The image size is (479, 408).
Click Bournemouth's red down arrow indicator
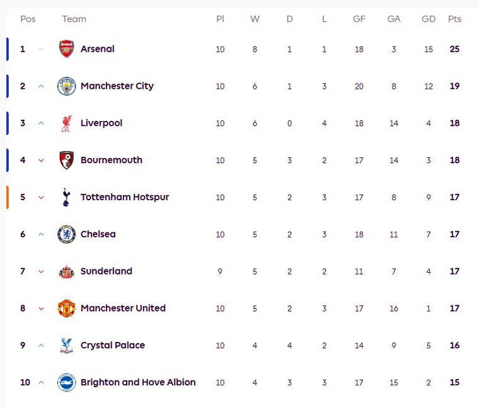(41, 161)
